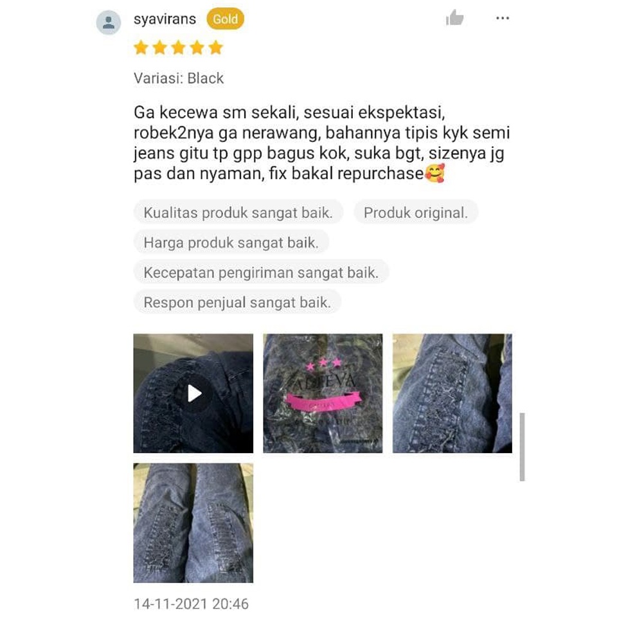Play the review video thumbnail

pos(193,393)
